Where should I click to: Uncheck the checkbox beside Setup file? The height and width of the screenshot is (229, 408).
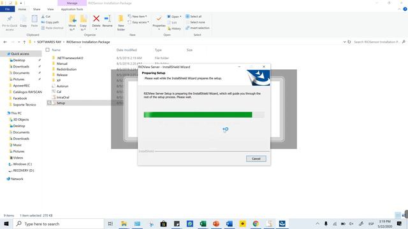(x=49, y=103)
